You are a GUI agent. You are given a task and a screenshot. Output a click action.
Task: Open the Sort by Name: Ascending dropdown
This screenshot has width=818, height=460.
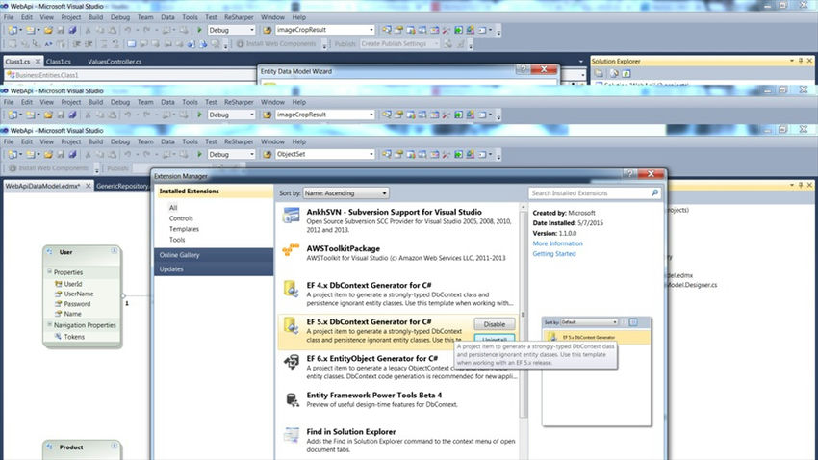(345, 193)
